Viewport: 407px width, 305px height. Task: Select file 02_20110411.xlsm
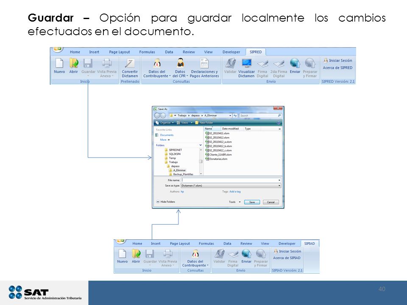pos(217,133)
